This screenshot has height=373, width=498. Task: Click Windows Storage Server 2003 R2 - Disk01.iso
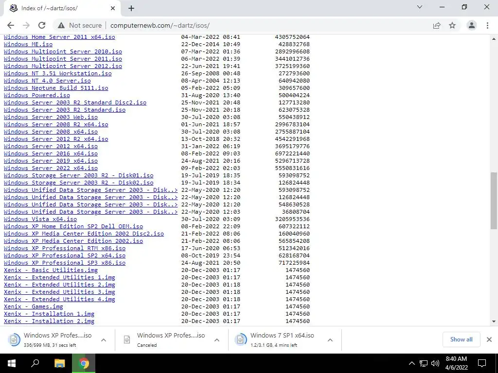point(78,175)
